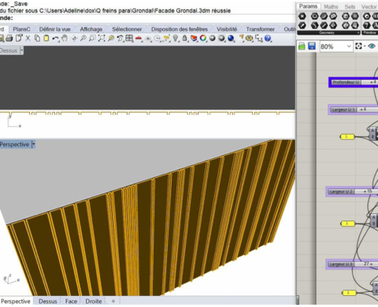The image size is (378, 307).
Task: Click the color wheel icon
Action: [203, 39]
